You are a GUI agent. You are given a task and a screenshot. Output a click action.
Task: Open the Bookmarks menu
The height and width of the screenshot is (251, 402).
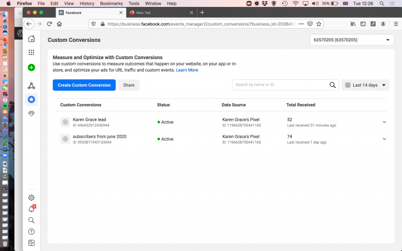111,3
